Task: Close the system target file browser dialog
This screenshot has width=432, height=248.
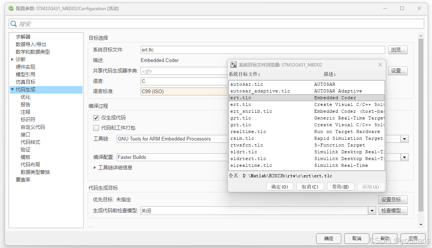Action: [380, 65]
